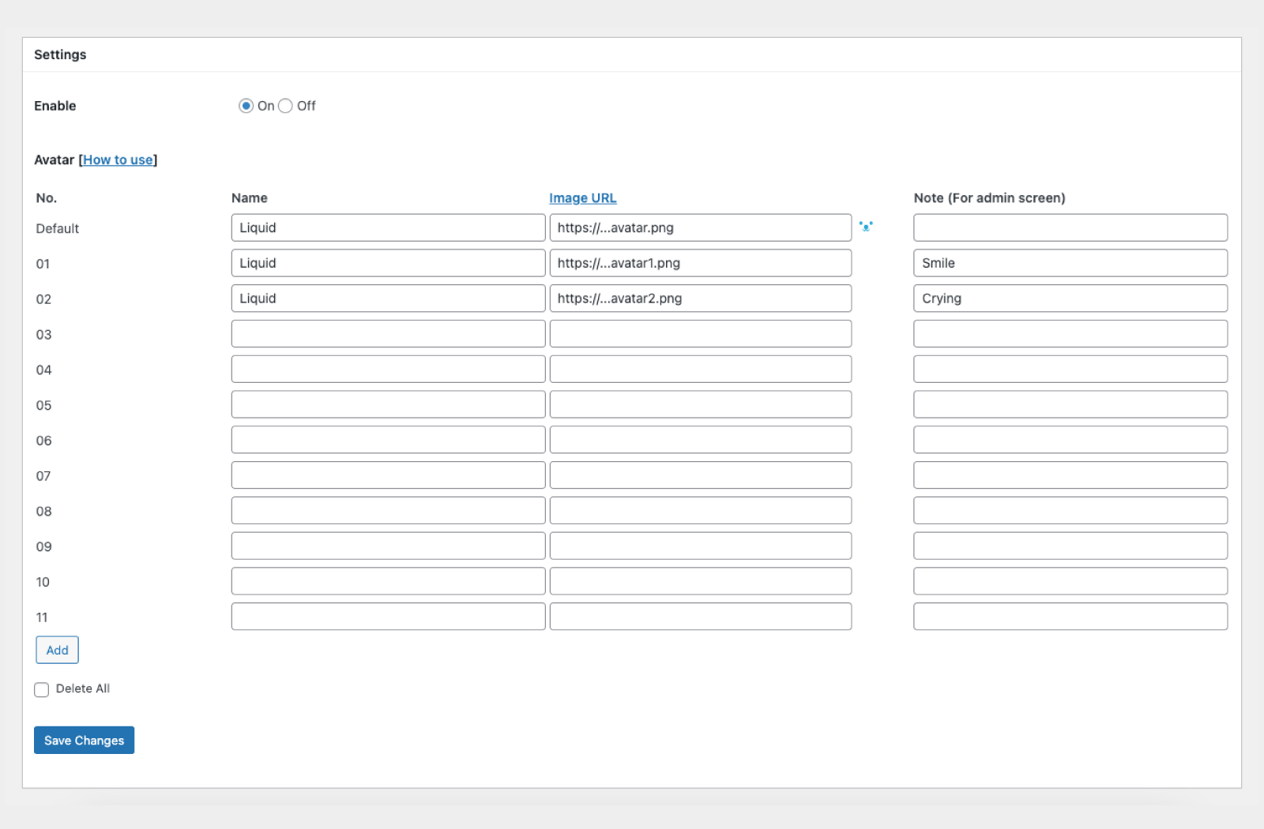Click the Name field in row 11
The height and width of the screenshot is (829, 1264).
(x=388, y=617)
